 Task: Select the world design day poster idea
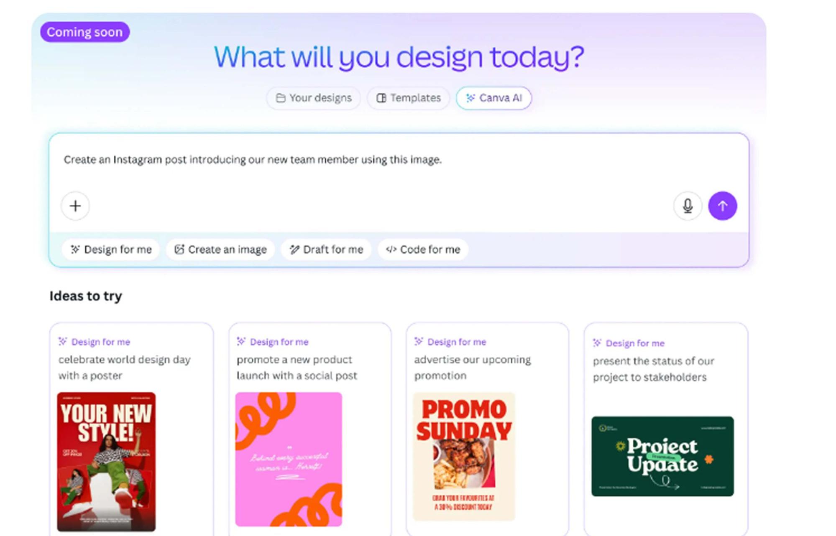[x=124, y=367]
